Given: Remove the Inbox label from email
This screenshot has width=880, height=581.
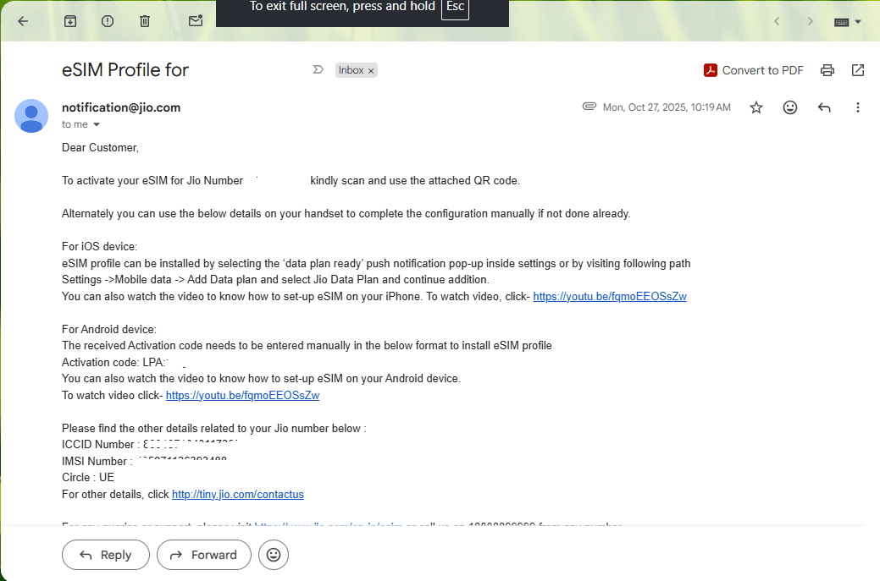Looking at the screenshot, I should click(371, 70).
